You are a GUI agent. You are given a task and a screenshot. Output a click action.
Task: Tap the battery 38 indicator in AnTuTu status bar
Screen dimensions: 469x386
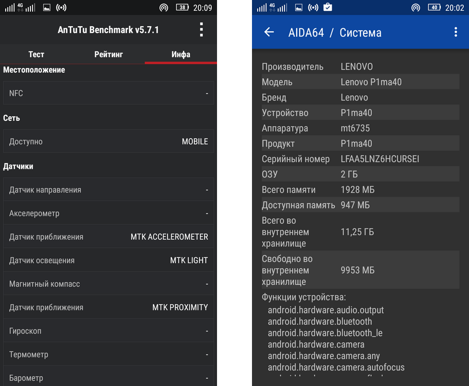[182, 8]
